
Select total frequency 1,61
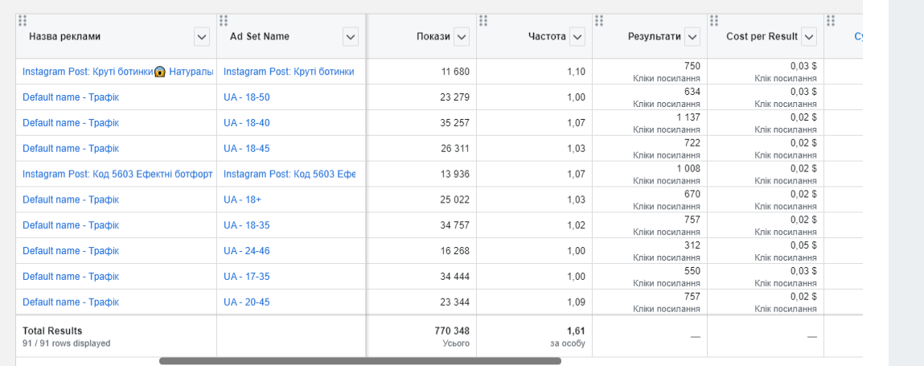[x=577, y=331]
